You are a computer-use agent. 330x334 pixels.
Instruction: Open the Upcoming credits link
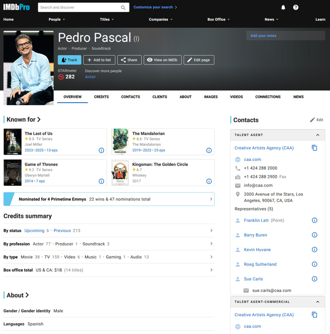pyautogui.click(x=34, y=230)
